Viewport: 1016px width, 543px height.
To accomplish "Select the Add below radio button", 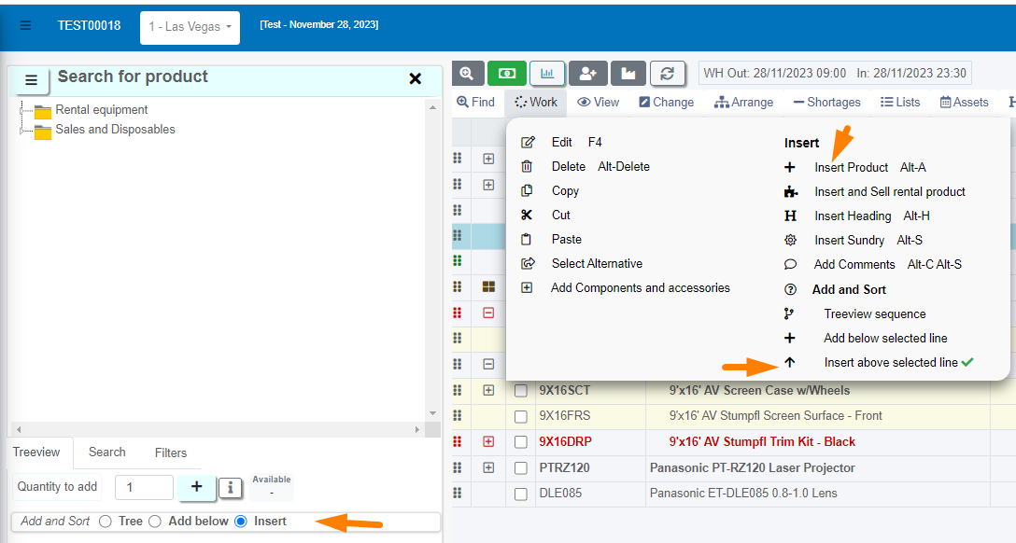I will click(155, 522).
